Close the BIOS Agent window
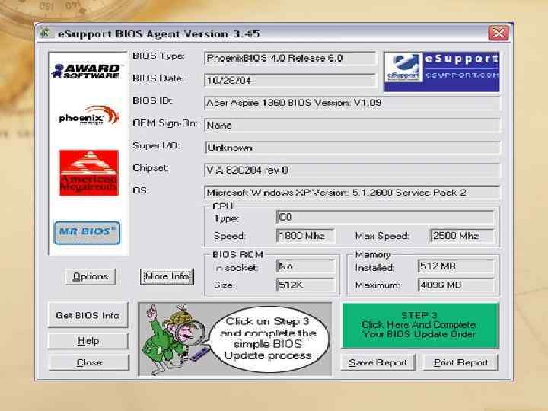This screenshot has width=548, height=411. pyautogui.click(x=499, y=33)
